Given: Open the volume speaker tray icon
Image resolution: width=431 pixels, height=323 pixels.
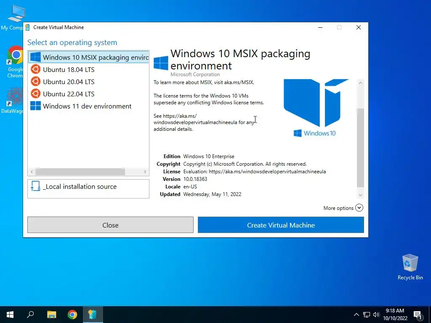Looking at the screenshot, I should point(376,315).
